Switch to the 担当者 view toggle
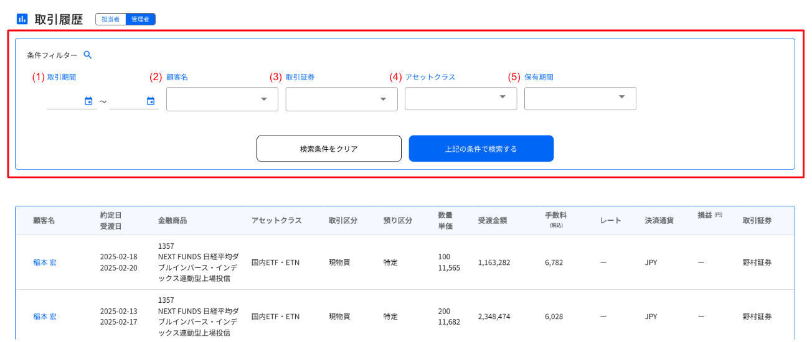Screen dimensions: 812x342 click(x=110, y=19)
